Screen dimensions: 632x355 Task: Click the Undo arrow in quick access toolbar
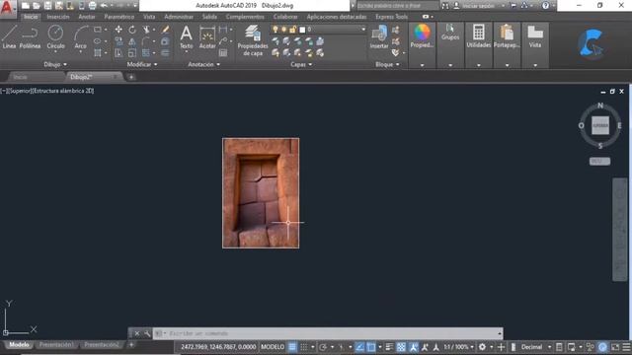pos(104,6)
